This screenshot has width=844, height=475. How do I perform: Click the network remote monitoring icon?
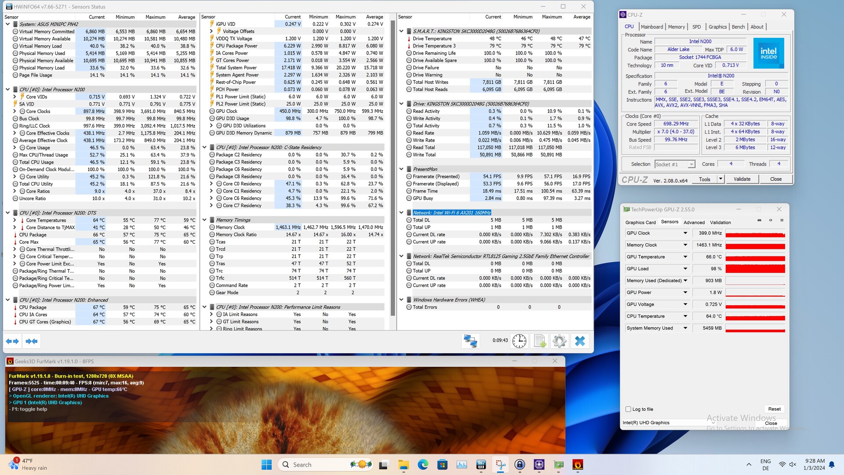[470, 341]
